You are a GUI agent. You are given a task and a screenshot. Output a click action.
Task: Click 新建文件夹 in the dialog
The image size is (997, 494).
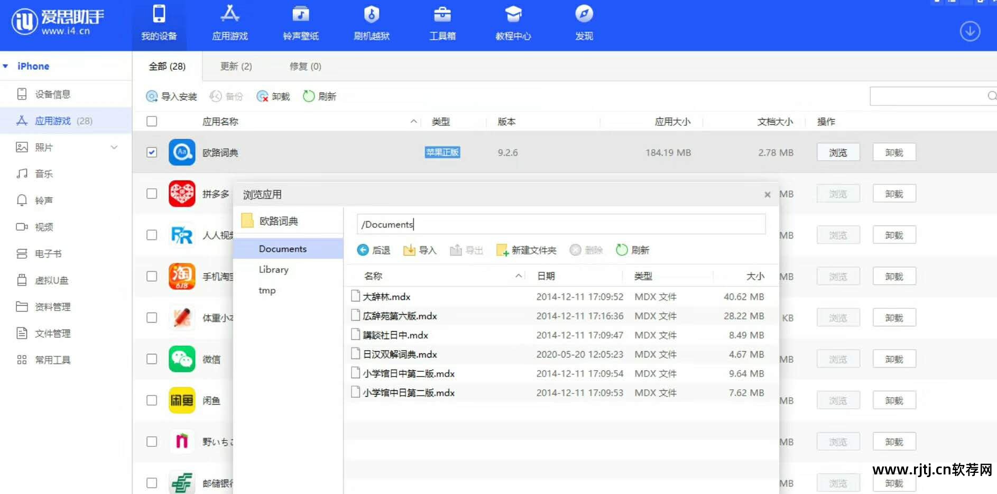(526, 250)
